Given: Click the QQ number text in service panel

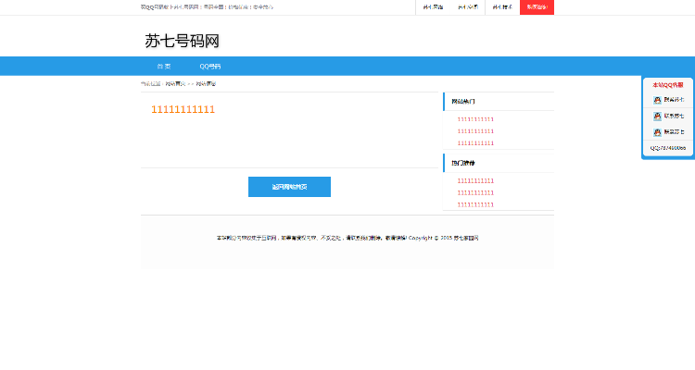Looking at the screenshot, I should pyautogui.click(x=668, y=148).
